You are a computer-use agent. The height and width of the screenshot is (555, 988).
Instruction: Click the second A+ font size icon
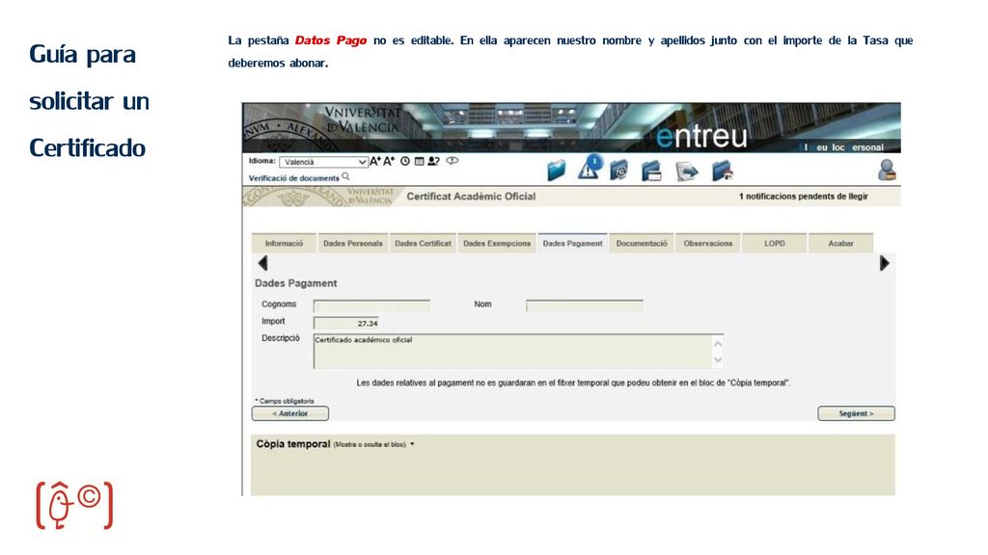point(389,161)
